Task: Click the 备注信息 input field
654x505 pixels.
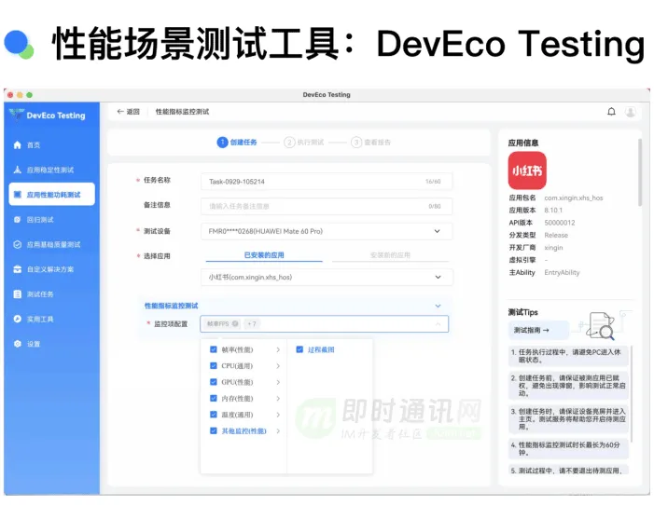Action: 327,206
